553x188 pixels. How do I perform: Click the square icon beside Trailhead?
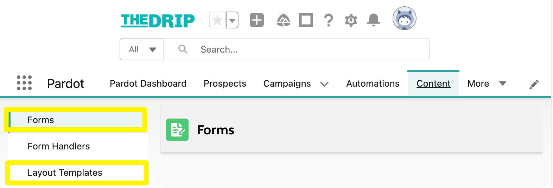pos(306,20)
